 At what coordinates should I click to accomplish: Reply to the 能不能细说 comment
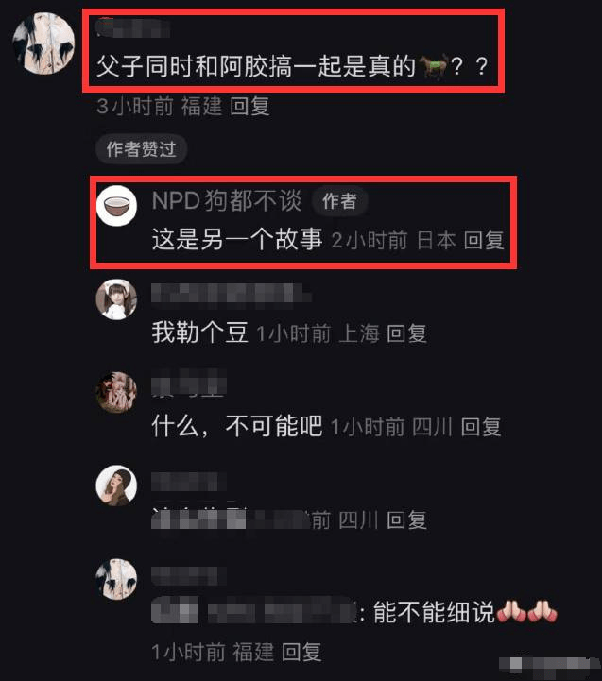click(301, 652)
